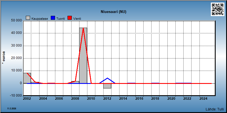This screenshot has width=227, height=113.
Task: Click the y-axis label 20 000
Action: 16,58
